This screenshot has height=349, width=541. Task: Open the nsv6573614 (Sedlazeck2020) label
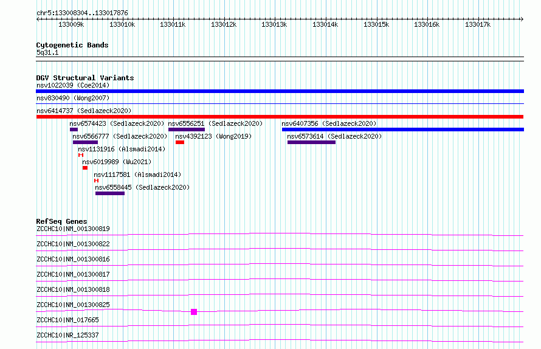coord(335,136)
